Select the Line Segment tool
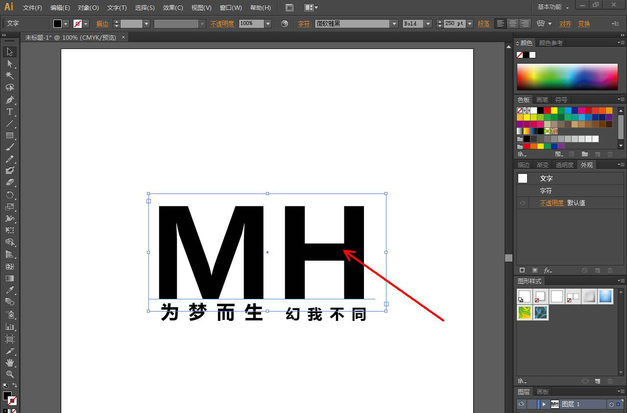Screen dimensions: 627x413 (10, 123)
